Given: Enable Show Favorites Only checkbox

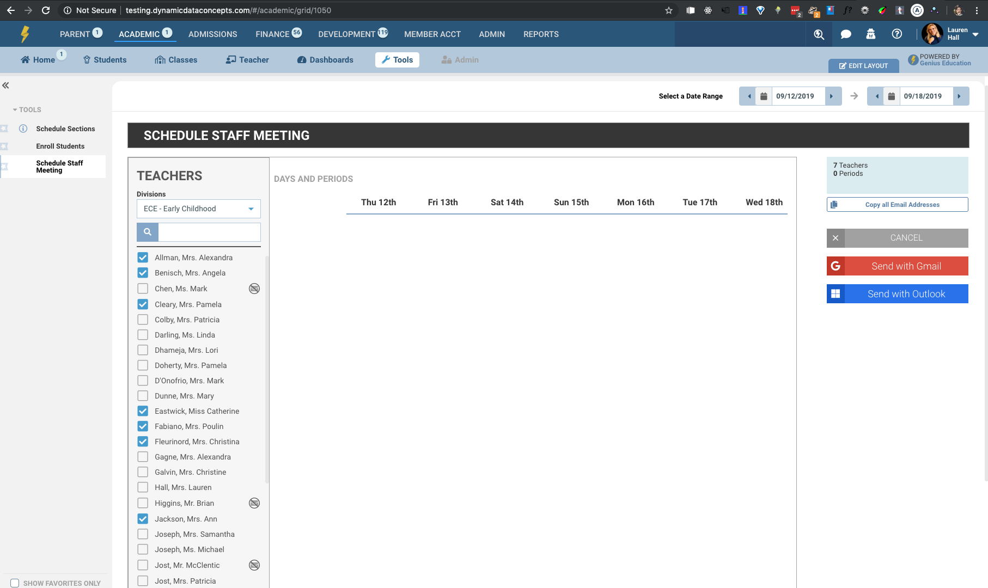Looking at the screenshot, I should coord(15,583).
